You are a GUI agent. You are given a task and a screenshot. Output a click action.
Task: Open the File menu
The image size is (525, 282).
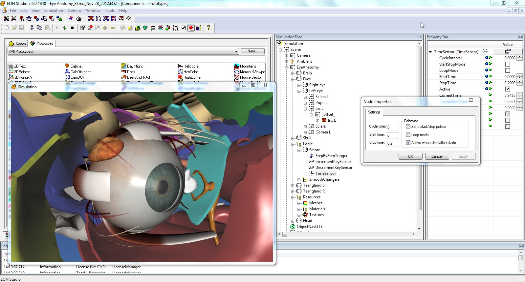coord(13,10)
